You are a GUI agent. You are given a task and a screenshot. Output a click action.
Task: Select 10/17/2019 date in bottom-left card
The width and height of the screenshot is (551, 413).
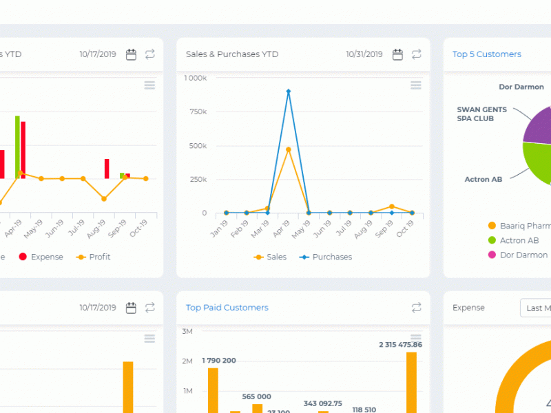click(98, 308)
